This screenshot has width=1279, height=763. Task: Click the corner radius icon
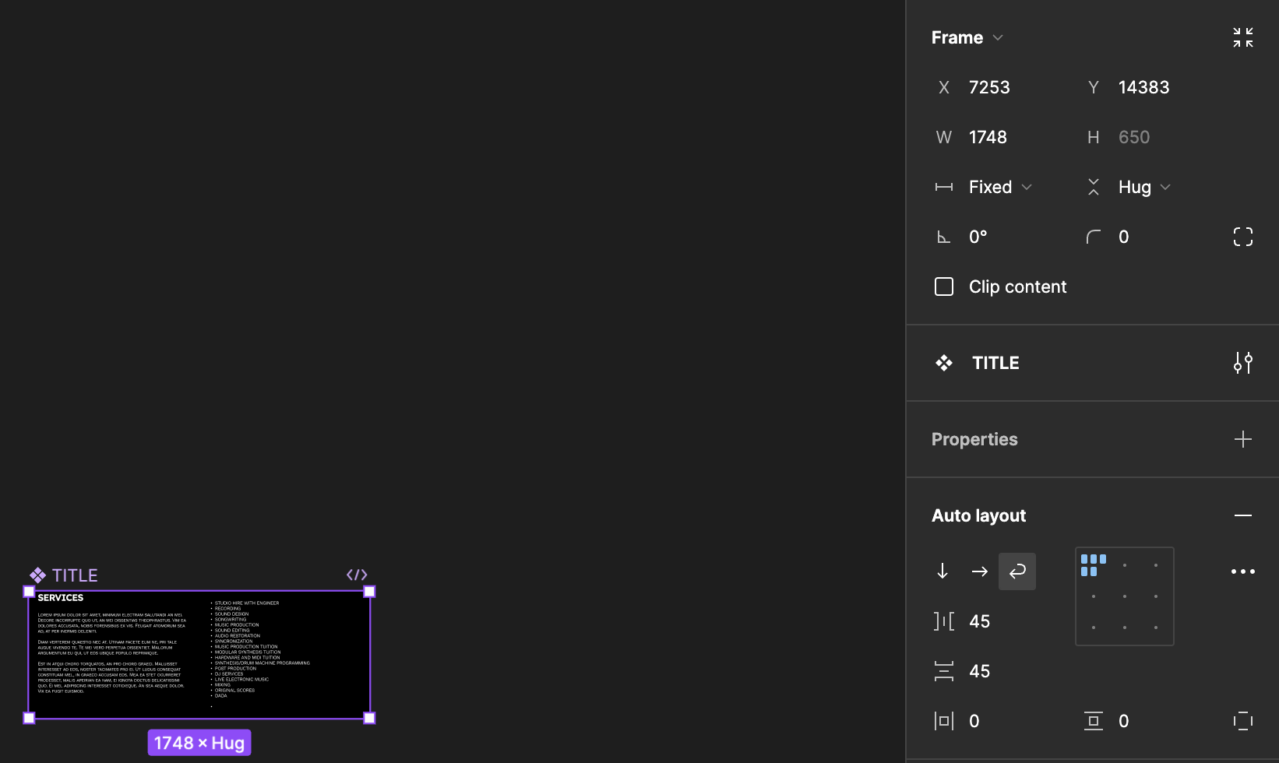[x=1094, y=237]
